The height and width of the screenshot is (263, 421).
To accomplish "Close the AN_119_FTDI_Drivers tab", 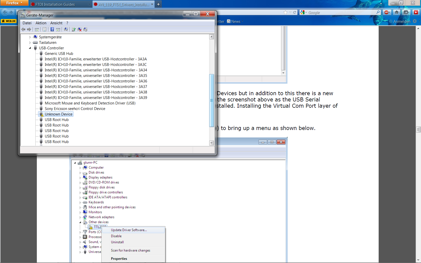I will tap(152, 4).
